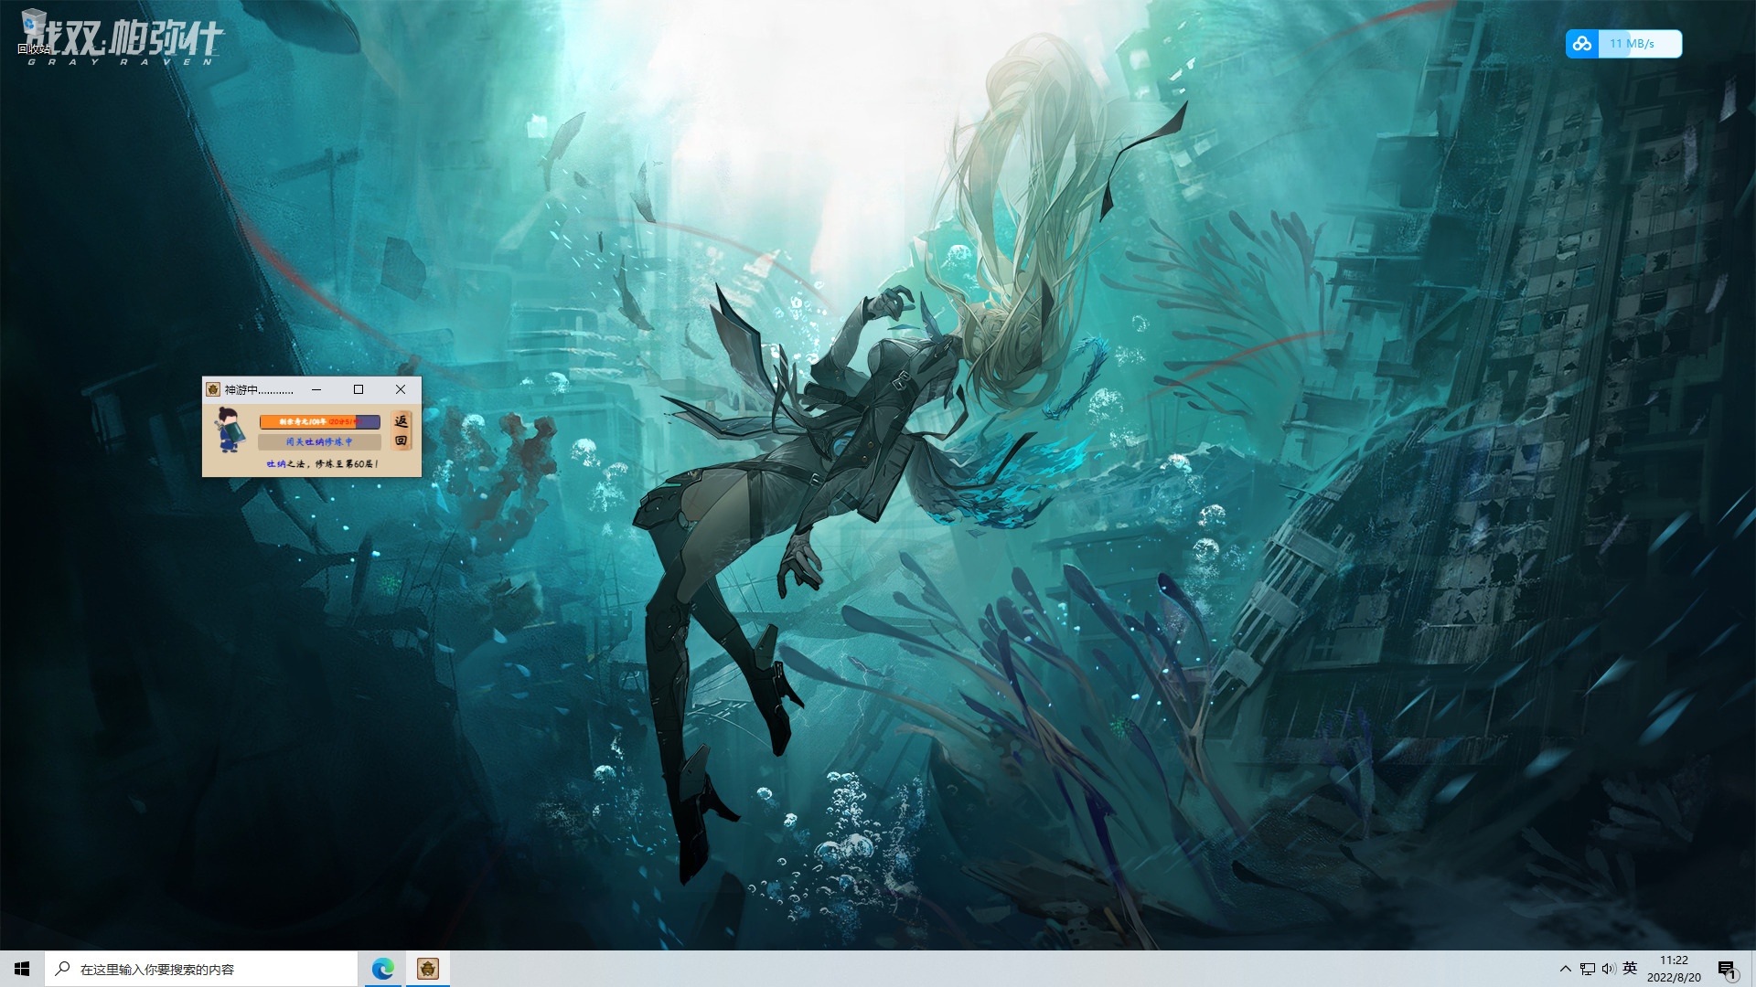This screenshot has width=1756, height=987.
Task: Maximize the 神游中 game window
Action: pos(359,389)
